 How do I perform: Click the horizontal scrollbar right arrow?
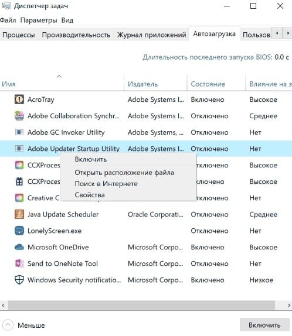click(x=289, y=305)
